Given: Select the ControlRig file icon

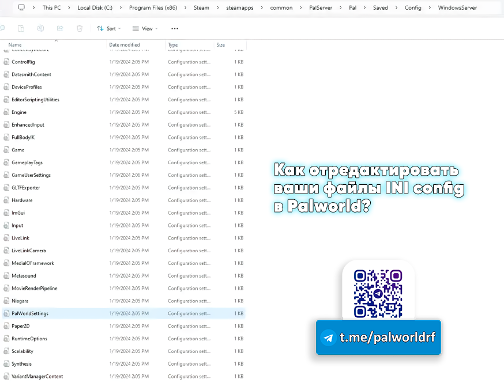Looking at the screenshot, I should tap(6, 62).
